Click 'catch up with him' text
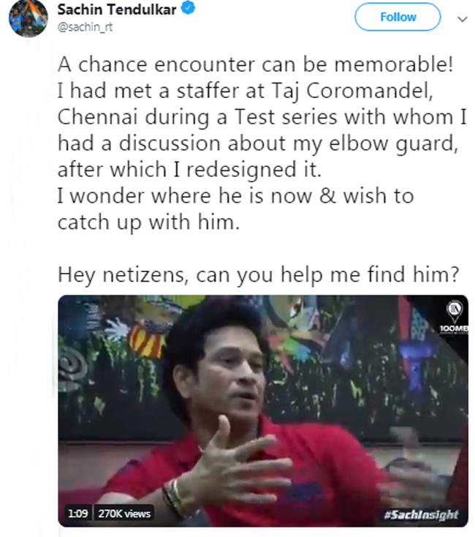 (148, 222)
